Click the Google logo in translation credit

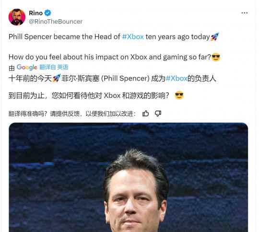tap(27, 67)
